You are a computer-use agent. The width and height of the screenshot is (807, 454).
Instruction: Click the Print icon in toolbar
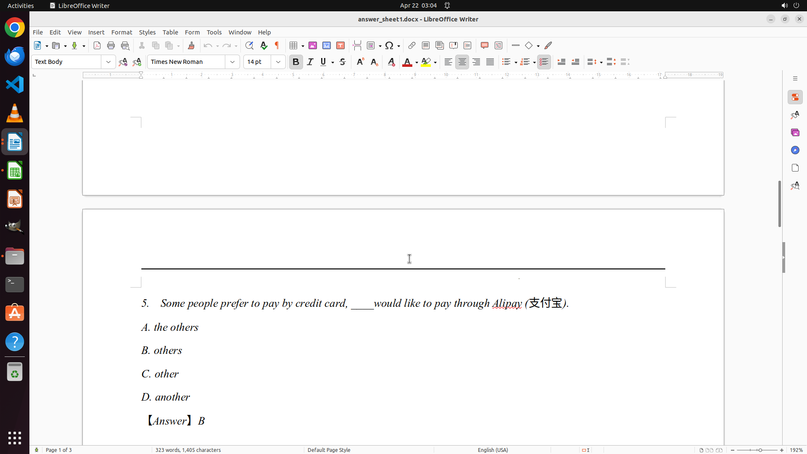(x=111, y=45)
